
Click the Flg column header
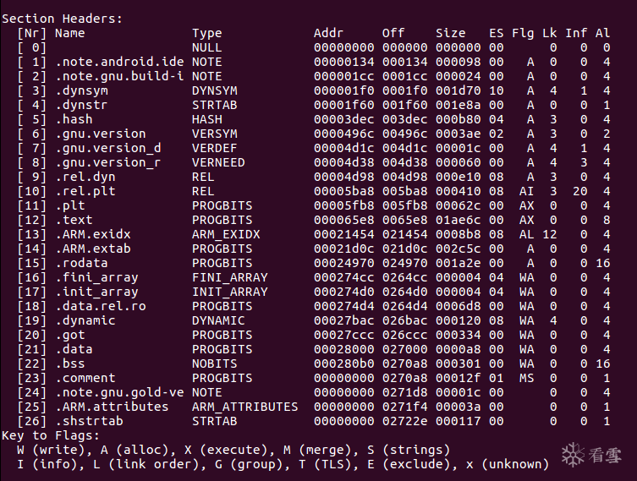coord(523,33)
